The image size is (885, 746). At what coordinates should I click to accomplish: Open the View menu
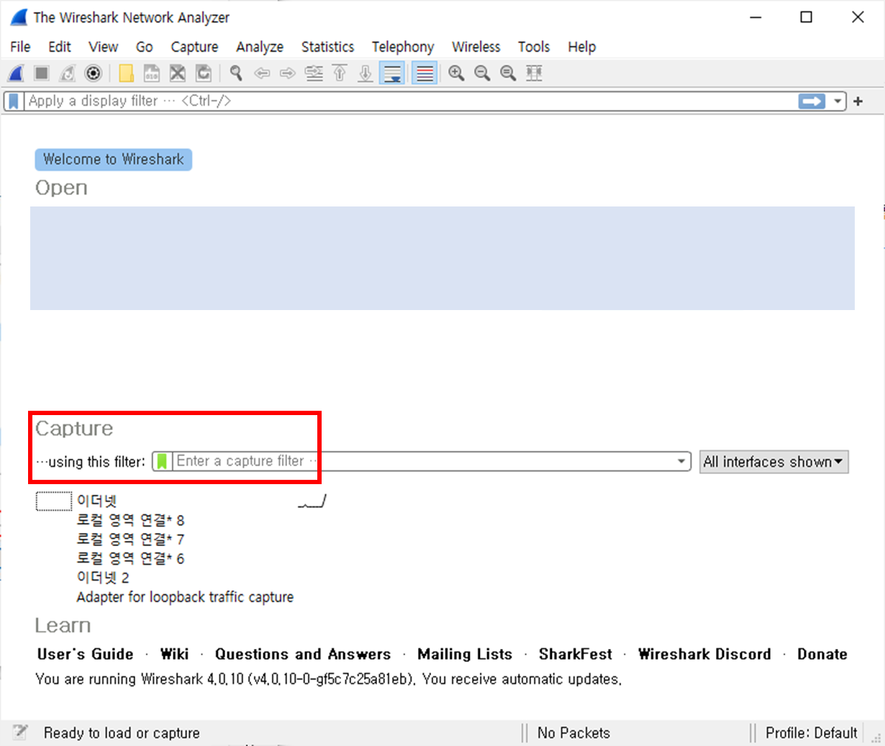103,47
